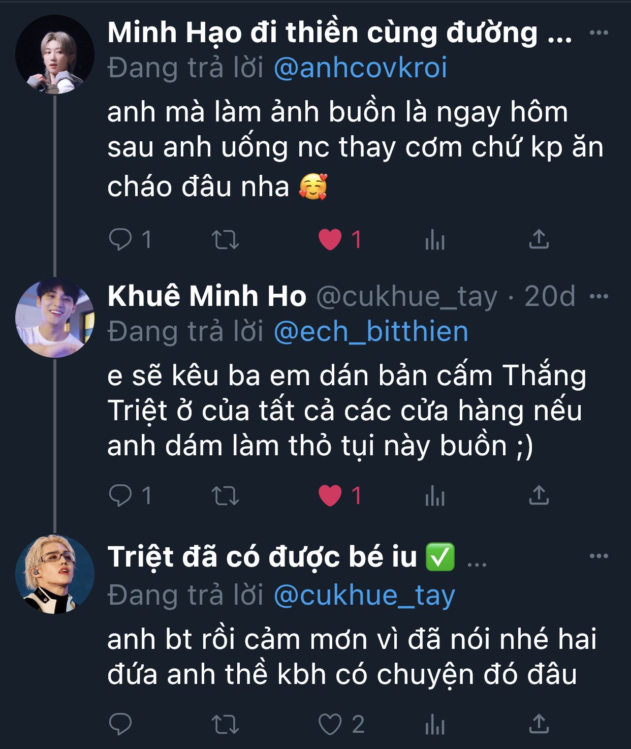631x749 pixels.
Task: Reply to Minh Hạo's tweet
Action: pyautogui.click(x=120, y=239)
